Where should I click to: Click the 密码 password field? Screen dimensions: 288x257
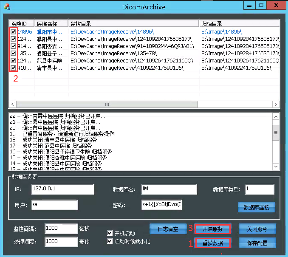tap(161, 205)
